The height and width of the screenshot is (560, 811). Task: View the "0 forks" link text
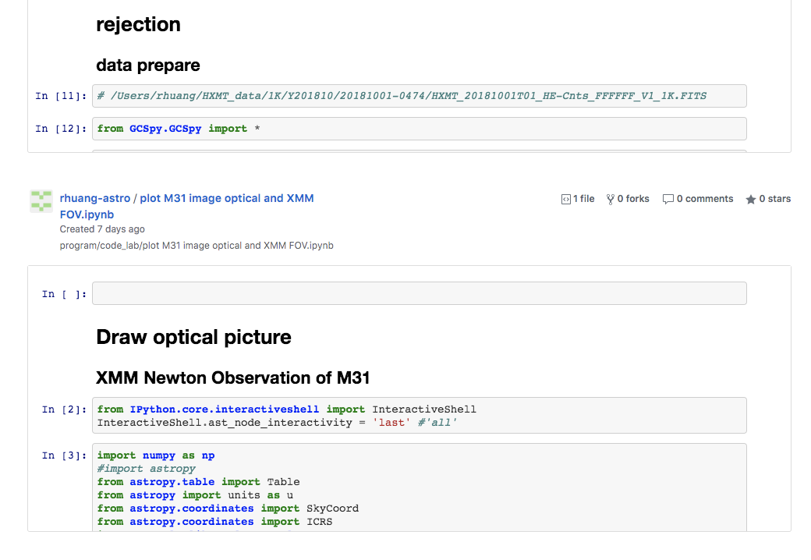pos(633,199)
